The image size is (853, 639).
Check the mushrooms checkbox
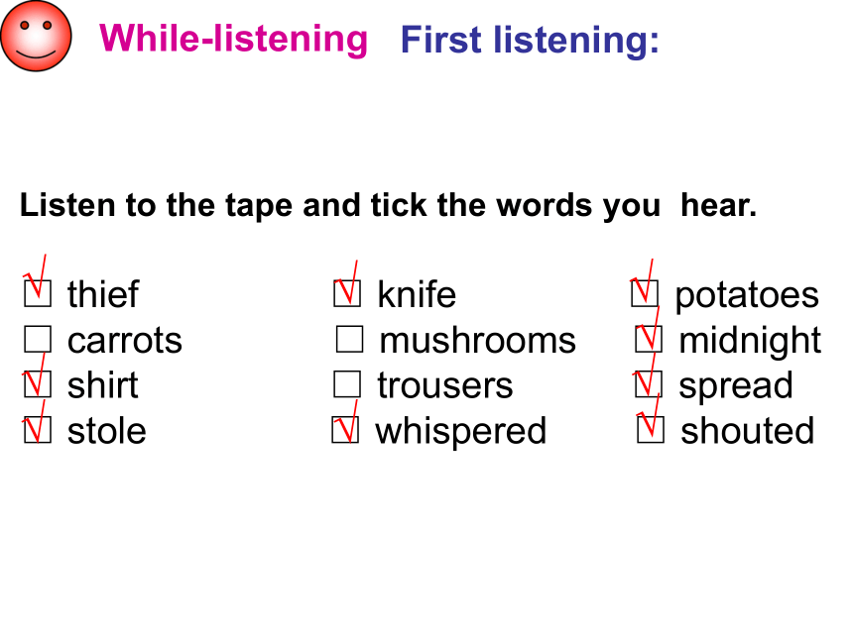350,339
